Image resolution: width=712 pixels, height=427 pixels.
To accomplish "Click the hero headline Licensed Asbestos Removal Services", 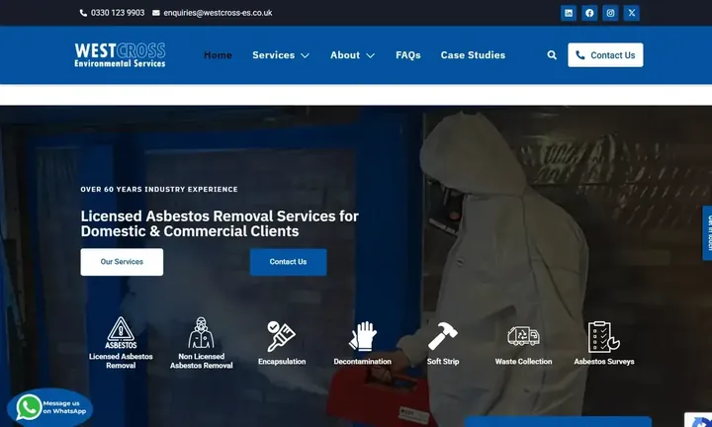I will pos(220,223).
